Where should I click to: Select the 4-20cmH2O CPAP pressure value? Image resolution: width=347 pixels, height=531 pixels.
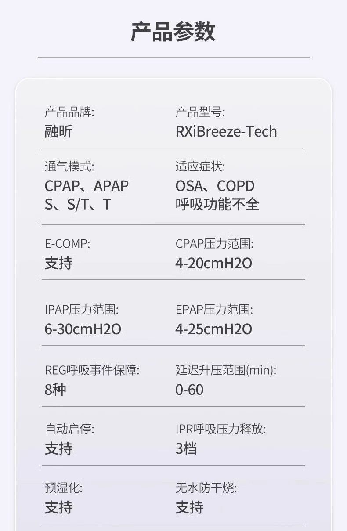point(214,263)
